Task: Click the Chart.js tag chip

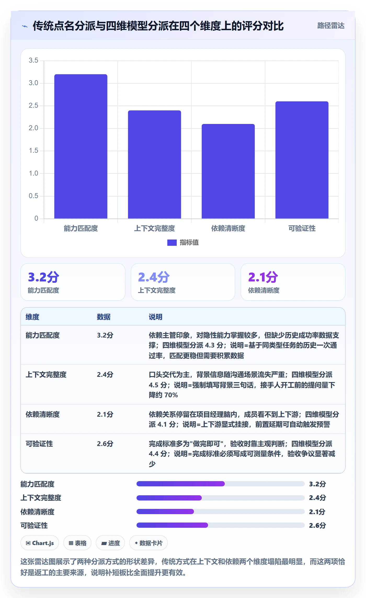Action: [x=40, y=543]
